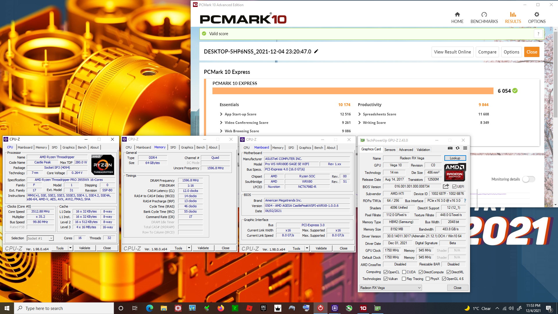Open Graphics tab in CPU-Z Mainboard window
The image size is (558, 314).
pyautogui.click(x=305, y=148)
